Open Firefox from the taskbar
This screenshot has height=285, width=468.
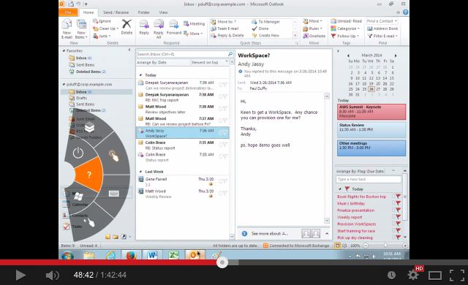tap(131, 256)
